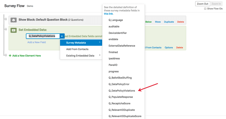Image resolution: width=226 pixels, height=119 pixels.
Task: Move the Default Question Block
Action: coord(158,22)
